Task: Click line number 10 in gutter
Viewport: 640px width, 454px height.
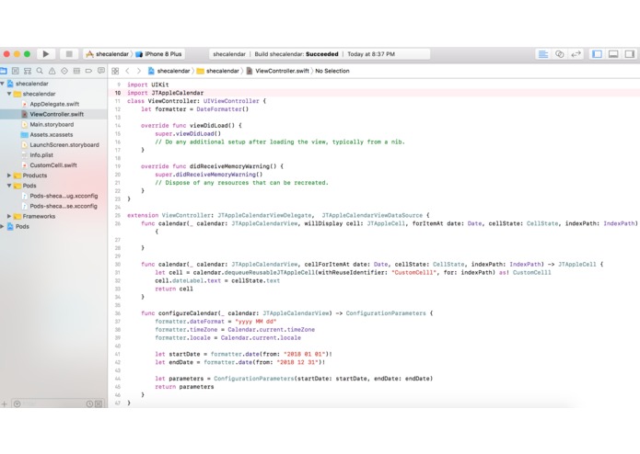Action: pos(118,93)
